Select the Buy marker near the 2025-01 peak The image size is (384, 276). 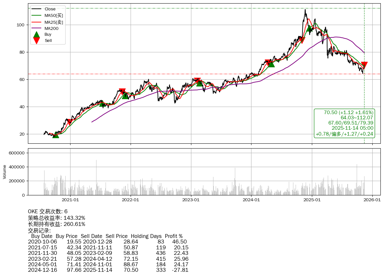click(x=309, y=28)
